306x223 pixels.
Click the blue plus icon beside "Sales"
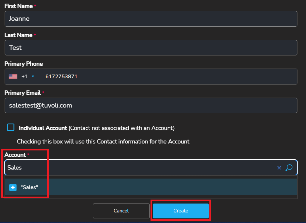(x=13, y=187)
